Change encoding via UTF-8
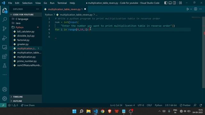Screen dimensions: 205x115 [x=141, y=105]
